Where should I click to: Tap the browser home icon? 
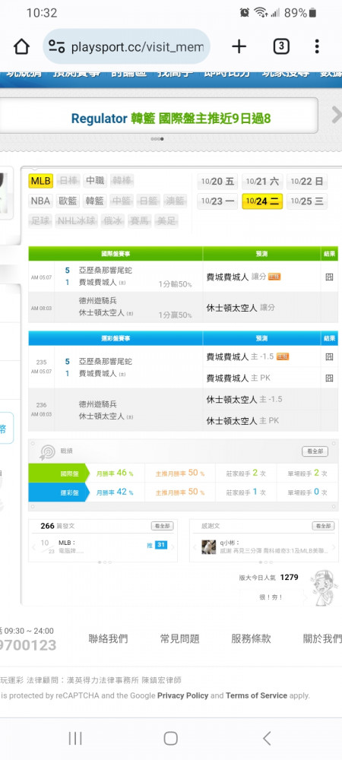coord(21,46)
